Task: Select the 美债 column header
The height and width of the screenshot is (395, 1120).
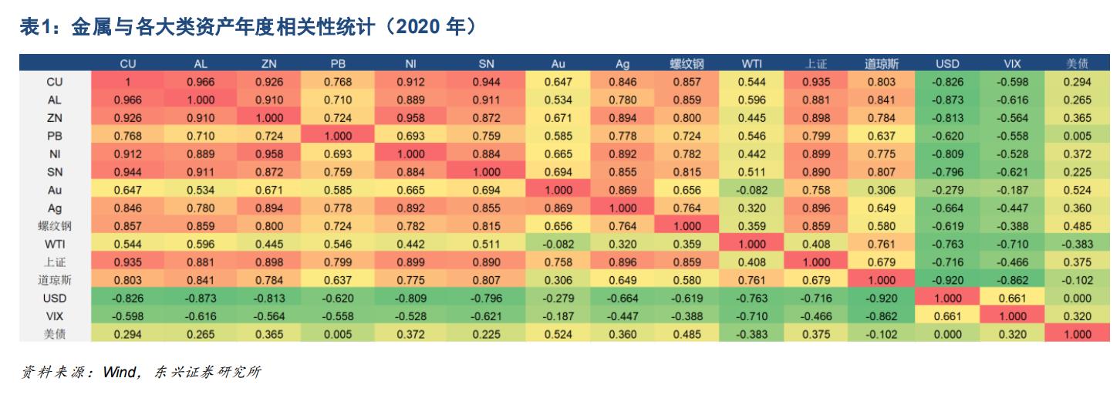Action: (x=1077, y=64)
